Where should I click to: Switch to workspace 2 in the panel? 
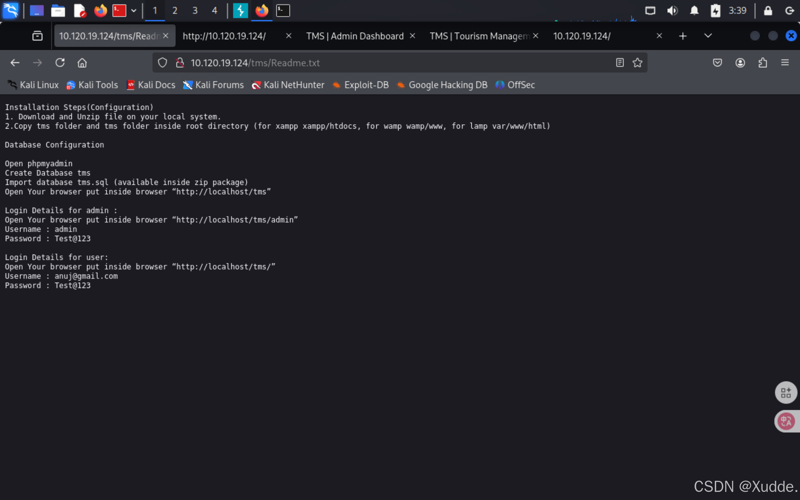click(175, 11)
